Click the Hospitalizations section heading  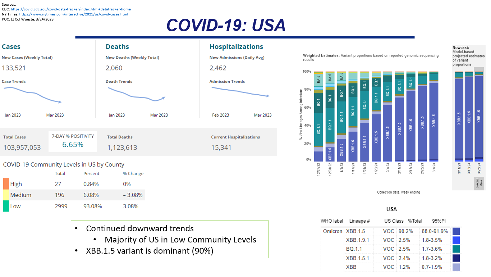pos(236,47)
